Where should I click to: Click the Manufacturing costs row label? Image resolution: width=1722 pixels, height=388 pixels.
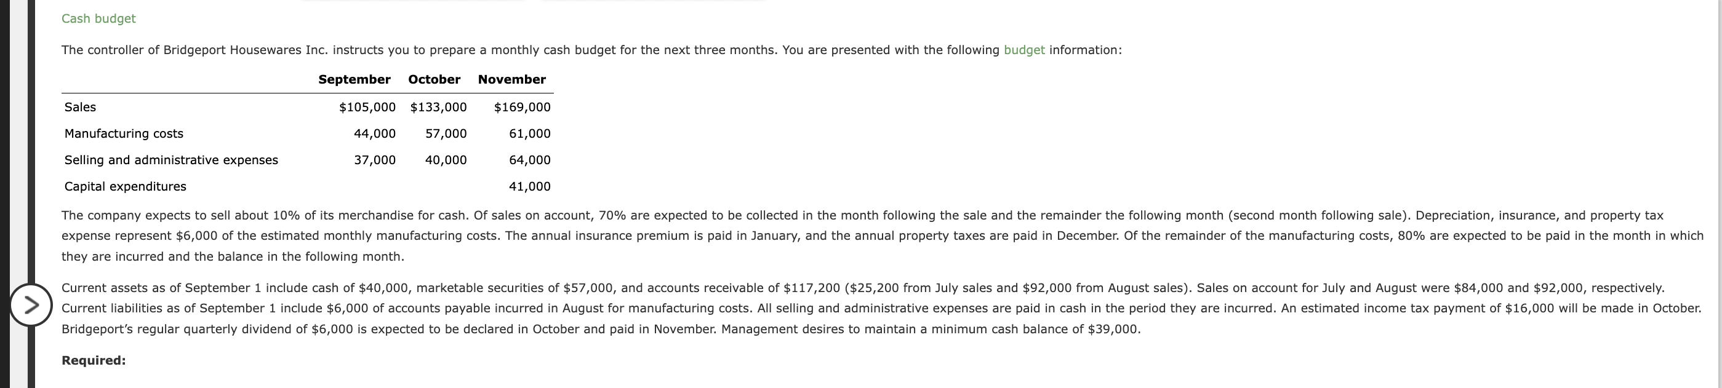tap(124, 133)
